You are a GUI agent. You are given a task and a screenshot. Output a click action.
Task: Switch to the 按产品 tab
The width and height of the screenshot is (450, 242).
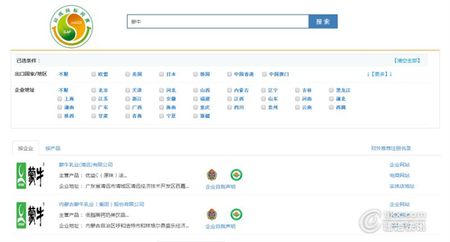pyautogui.click(x=53, y=149)
